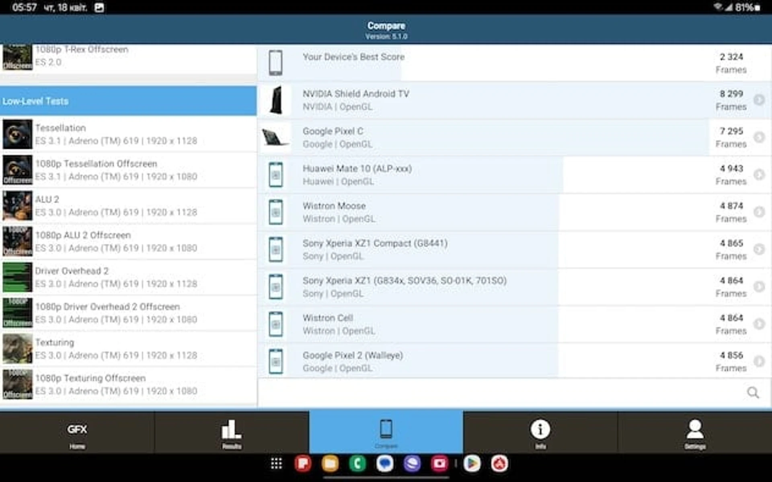Choose the Tessellation test label

[x=60, y=128]
